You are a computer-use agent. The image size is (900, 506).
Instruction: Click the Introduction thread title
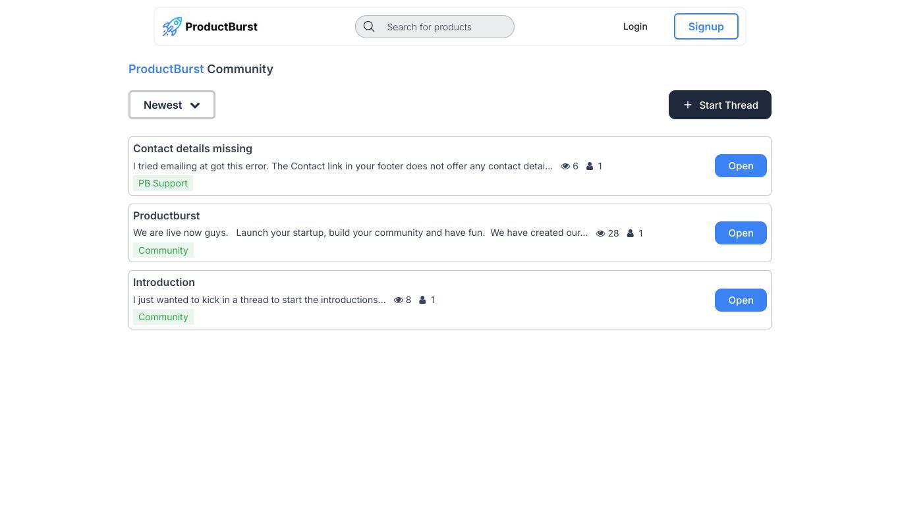coord(164,283)
